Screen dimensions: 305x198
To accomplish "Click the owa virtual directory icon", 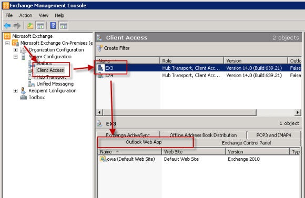I will 103,159.
